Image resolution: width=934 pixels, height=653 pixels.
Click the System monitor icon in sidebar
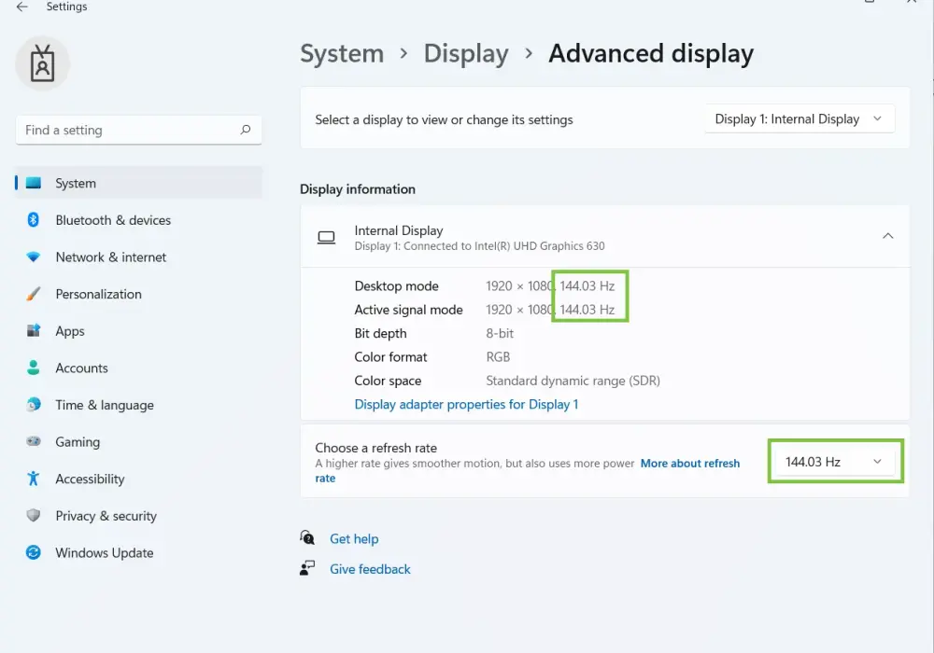34,183
